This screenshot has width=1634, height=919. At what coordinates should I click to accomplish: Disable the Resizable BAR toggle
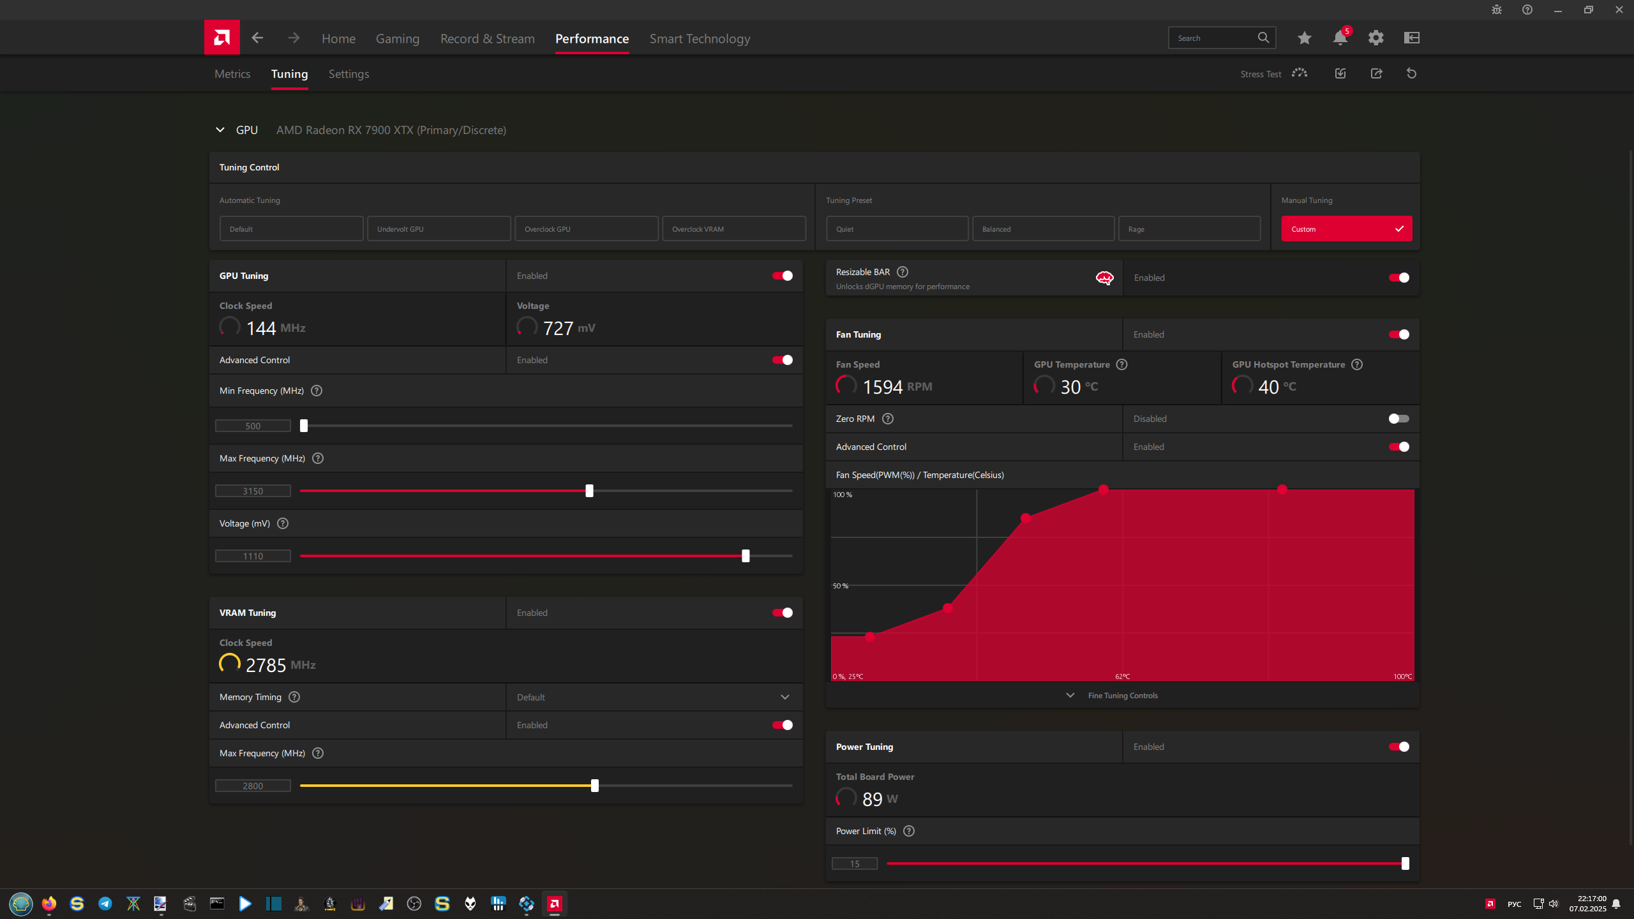coord(1398,278)
